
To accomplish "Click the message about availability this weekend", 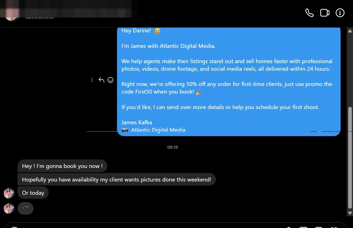I will (x=116, y=179).
